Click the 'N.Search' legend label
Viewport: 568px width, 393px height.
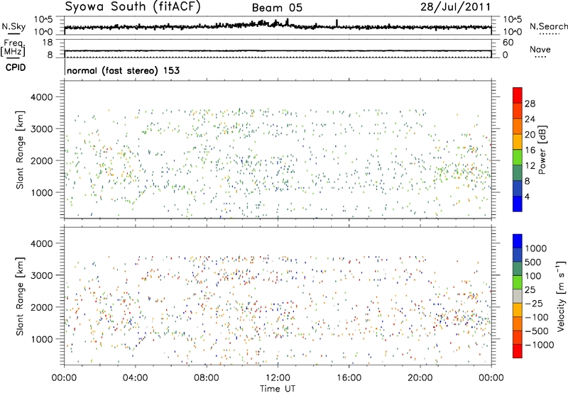(x=548, y=26)
